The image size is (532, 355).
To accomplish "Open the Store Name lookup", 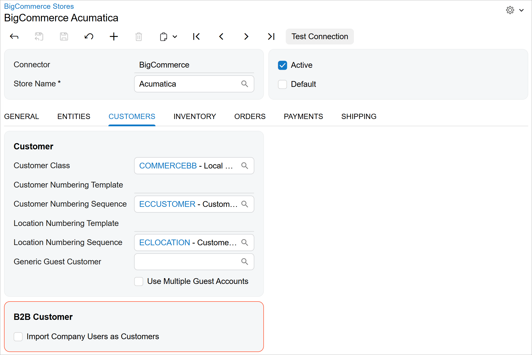I will pos(245,84).
